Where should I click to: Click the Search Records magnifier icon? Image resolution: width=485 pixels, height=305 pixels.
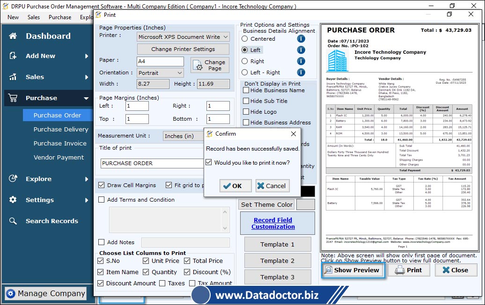(x=13, y=221)
